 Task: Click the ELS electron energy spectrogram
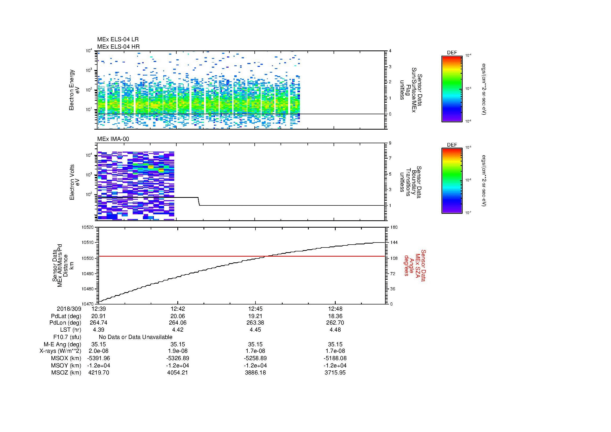coord(199,90)
